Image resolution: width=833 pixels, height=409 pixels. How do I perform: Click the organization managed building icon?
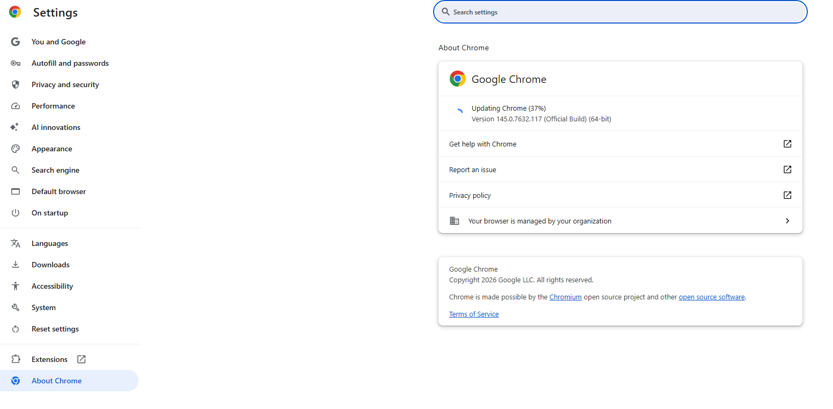[455, 220]
